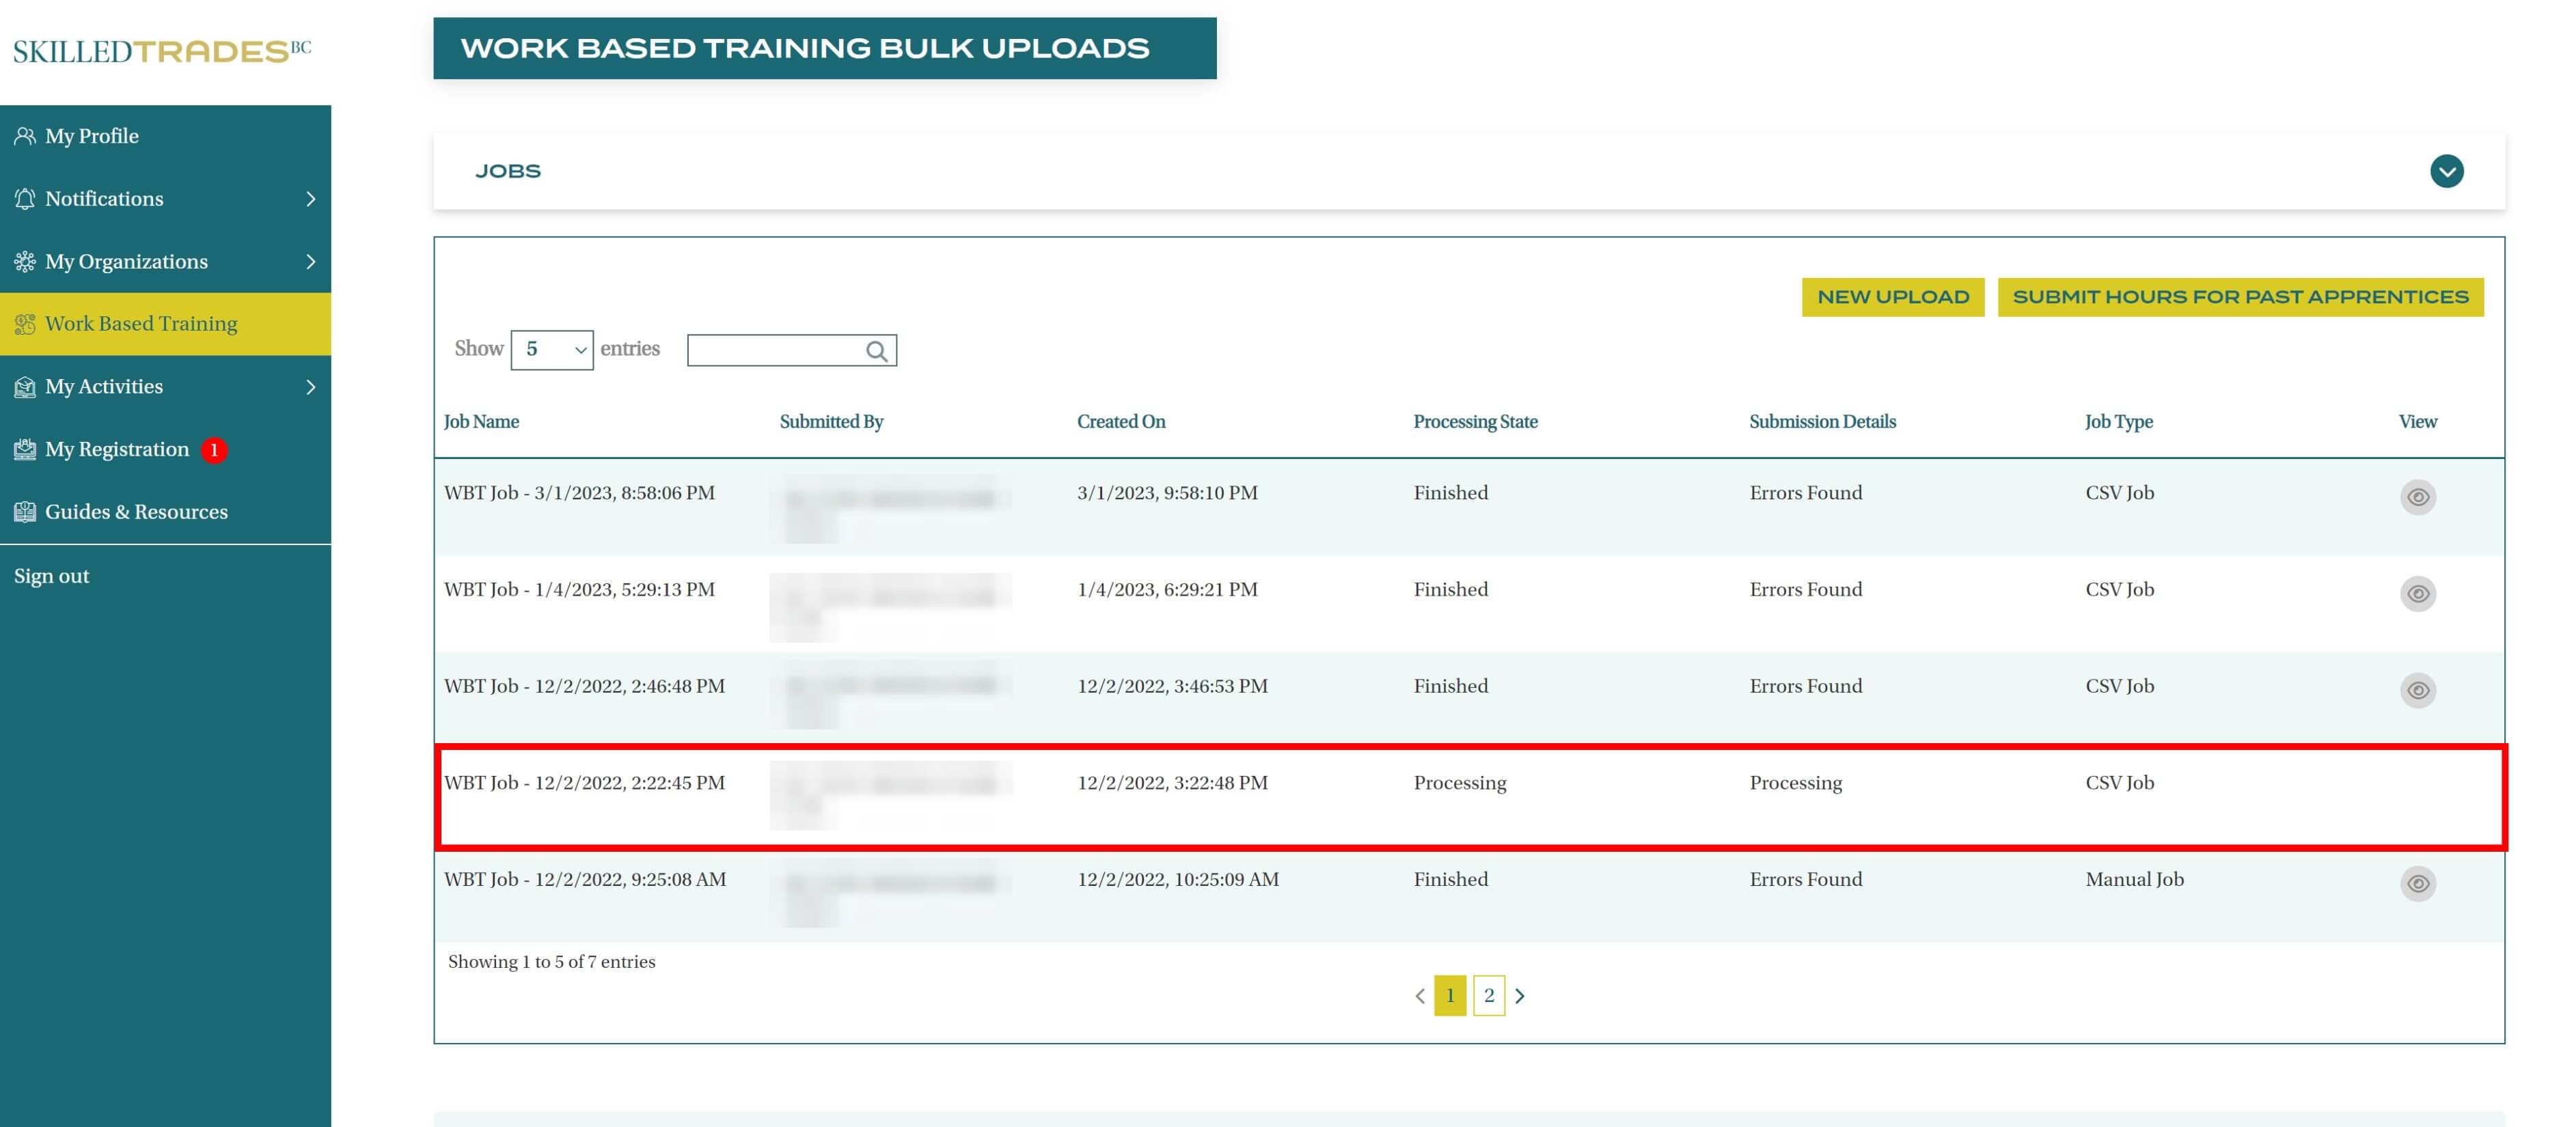Click the Notifications bell icon
This screenshot has width=2576, height=1127.
click(x=25, y=199)
